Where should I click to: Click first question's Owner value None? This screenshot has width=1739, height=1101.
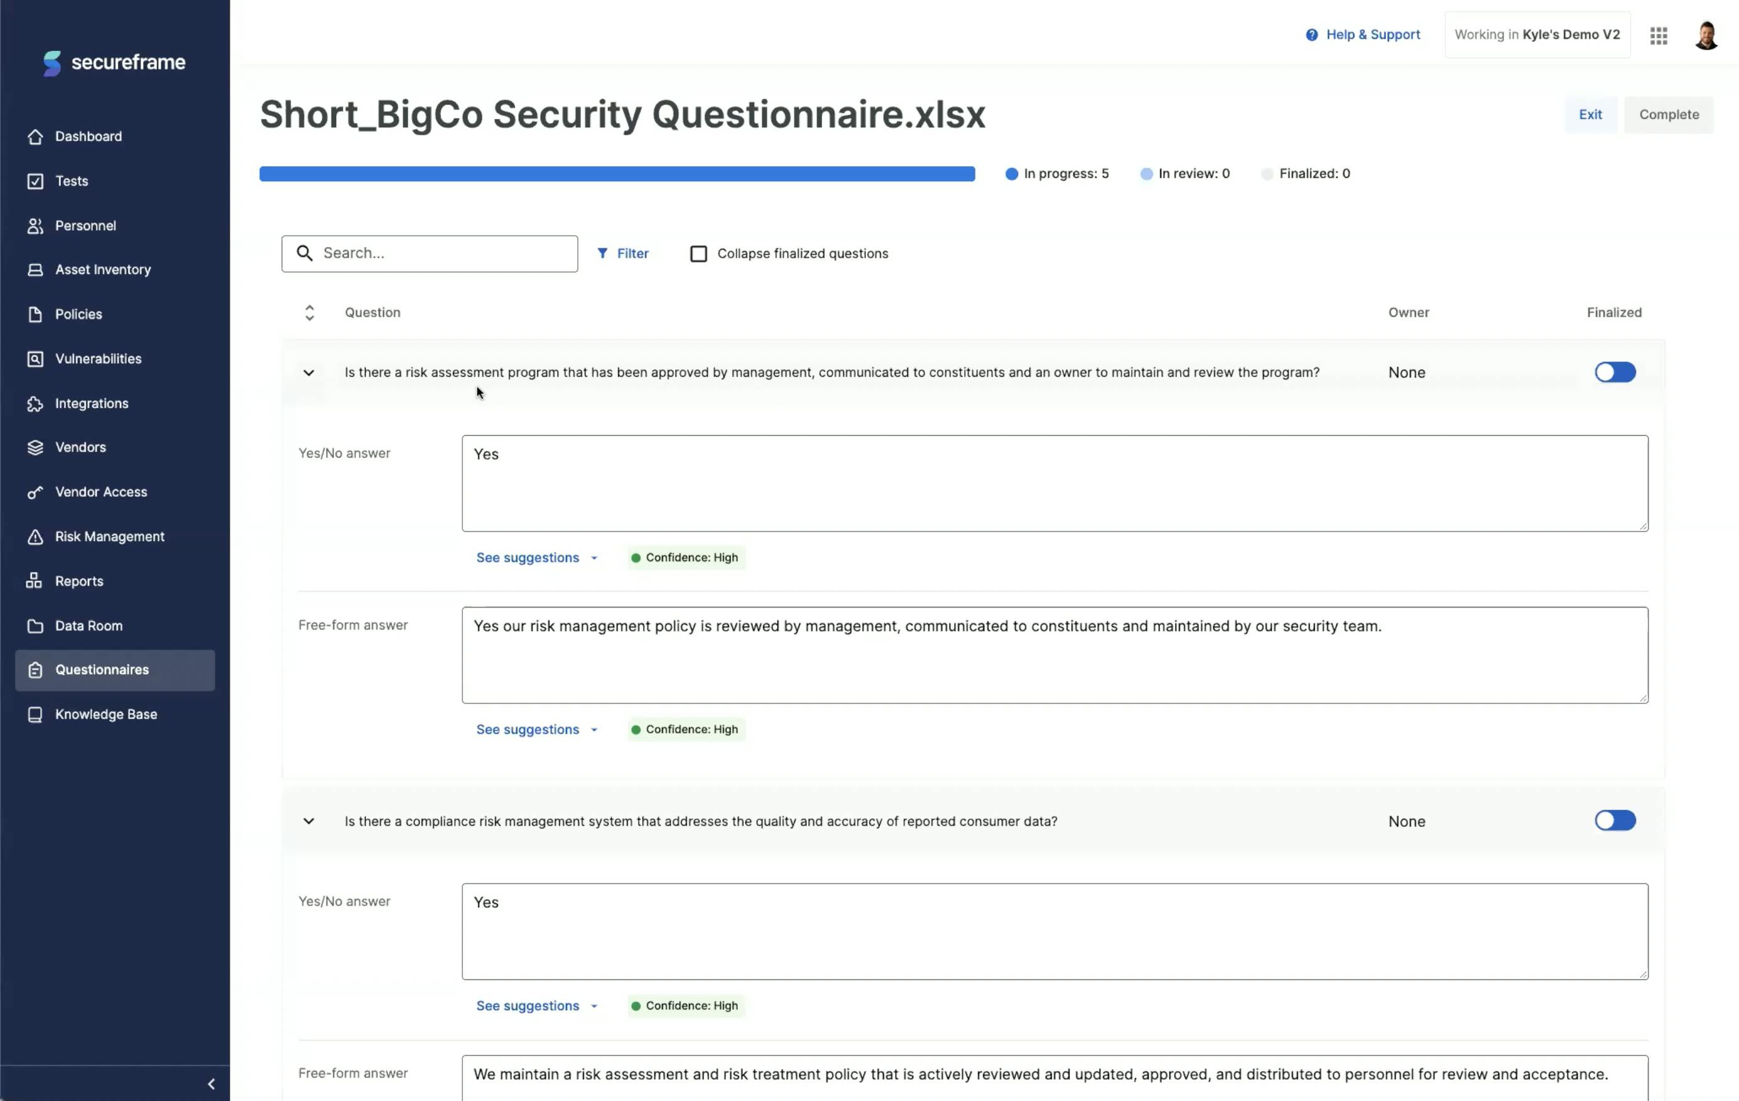tap(1407, 373)
